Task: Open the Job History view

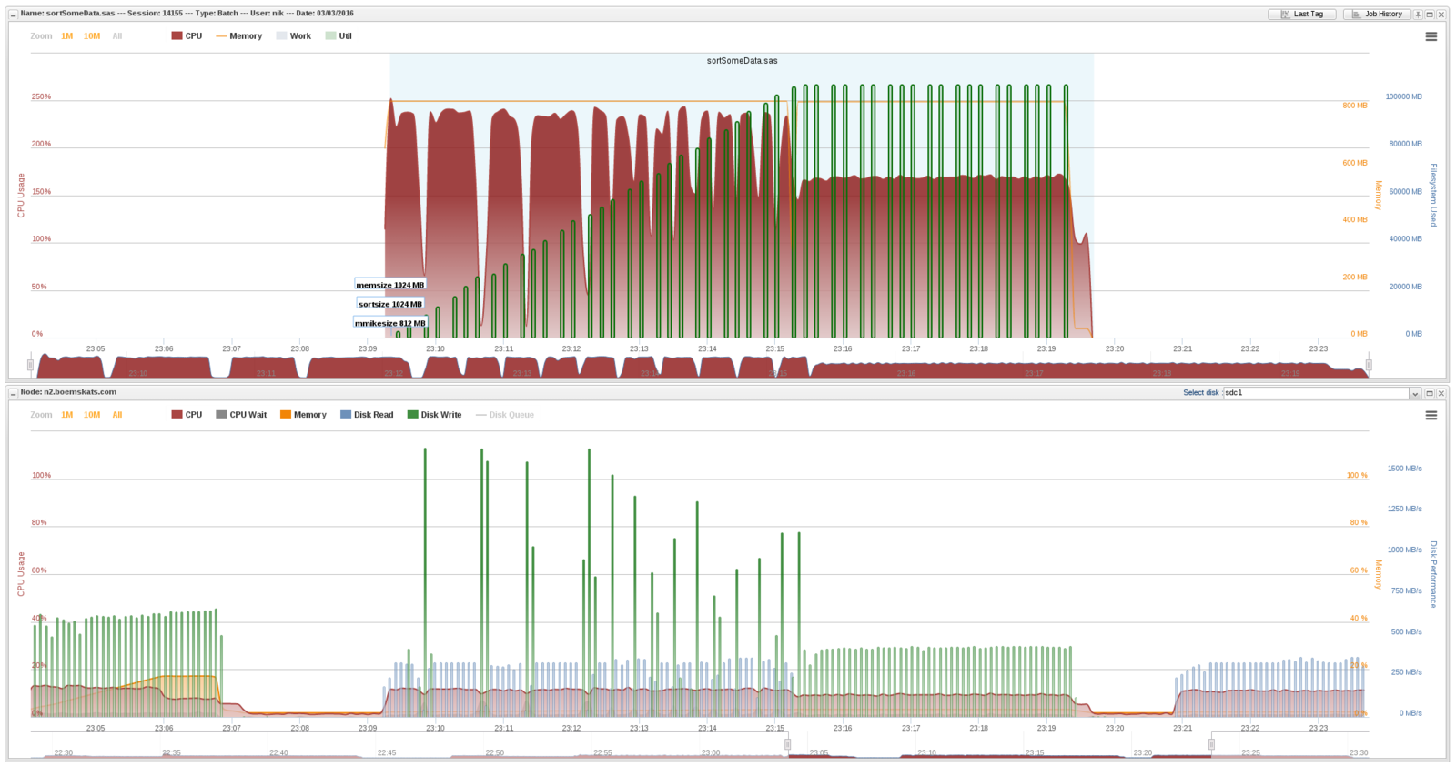Action: 1377,14
